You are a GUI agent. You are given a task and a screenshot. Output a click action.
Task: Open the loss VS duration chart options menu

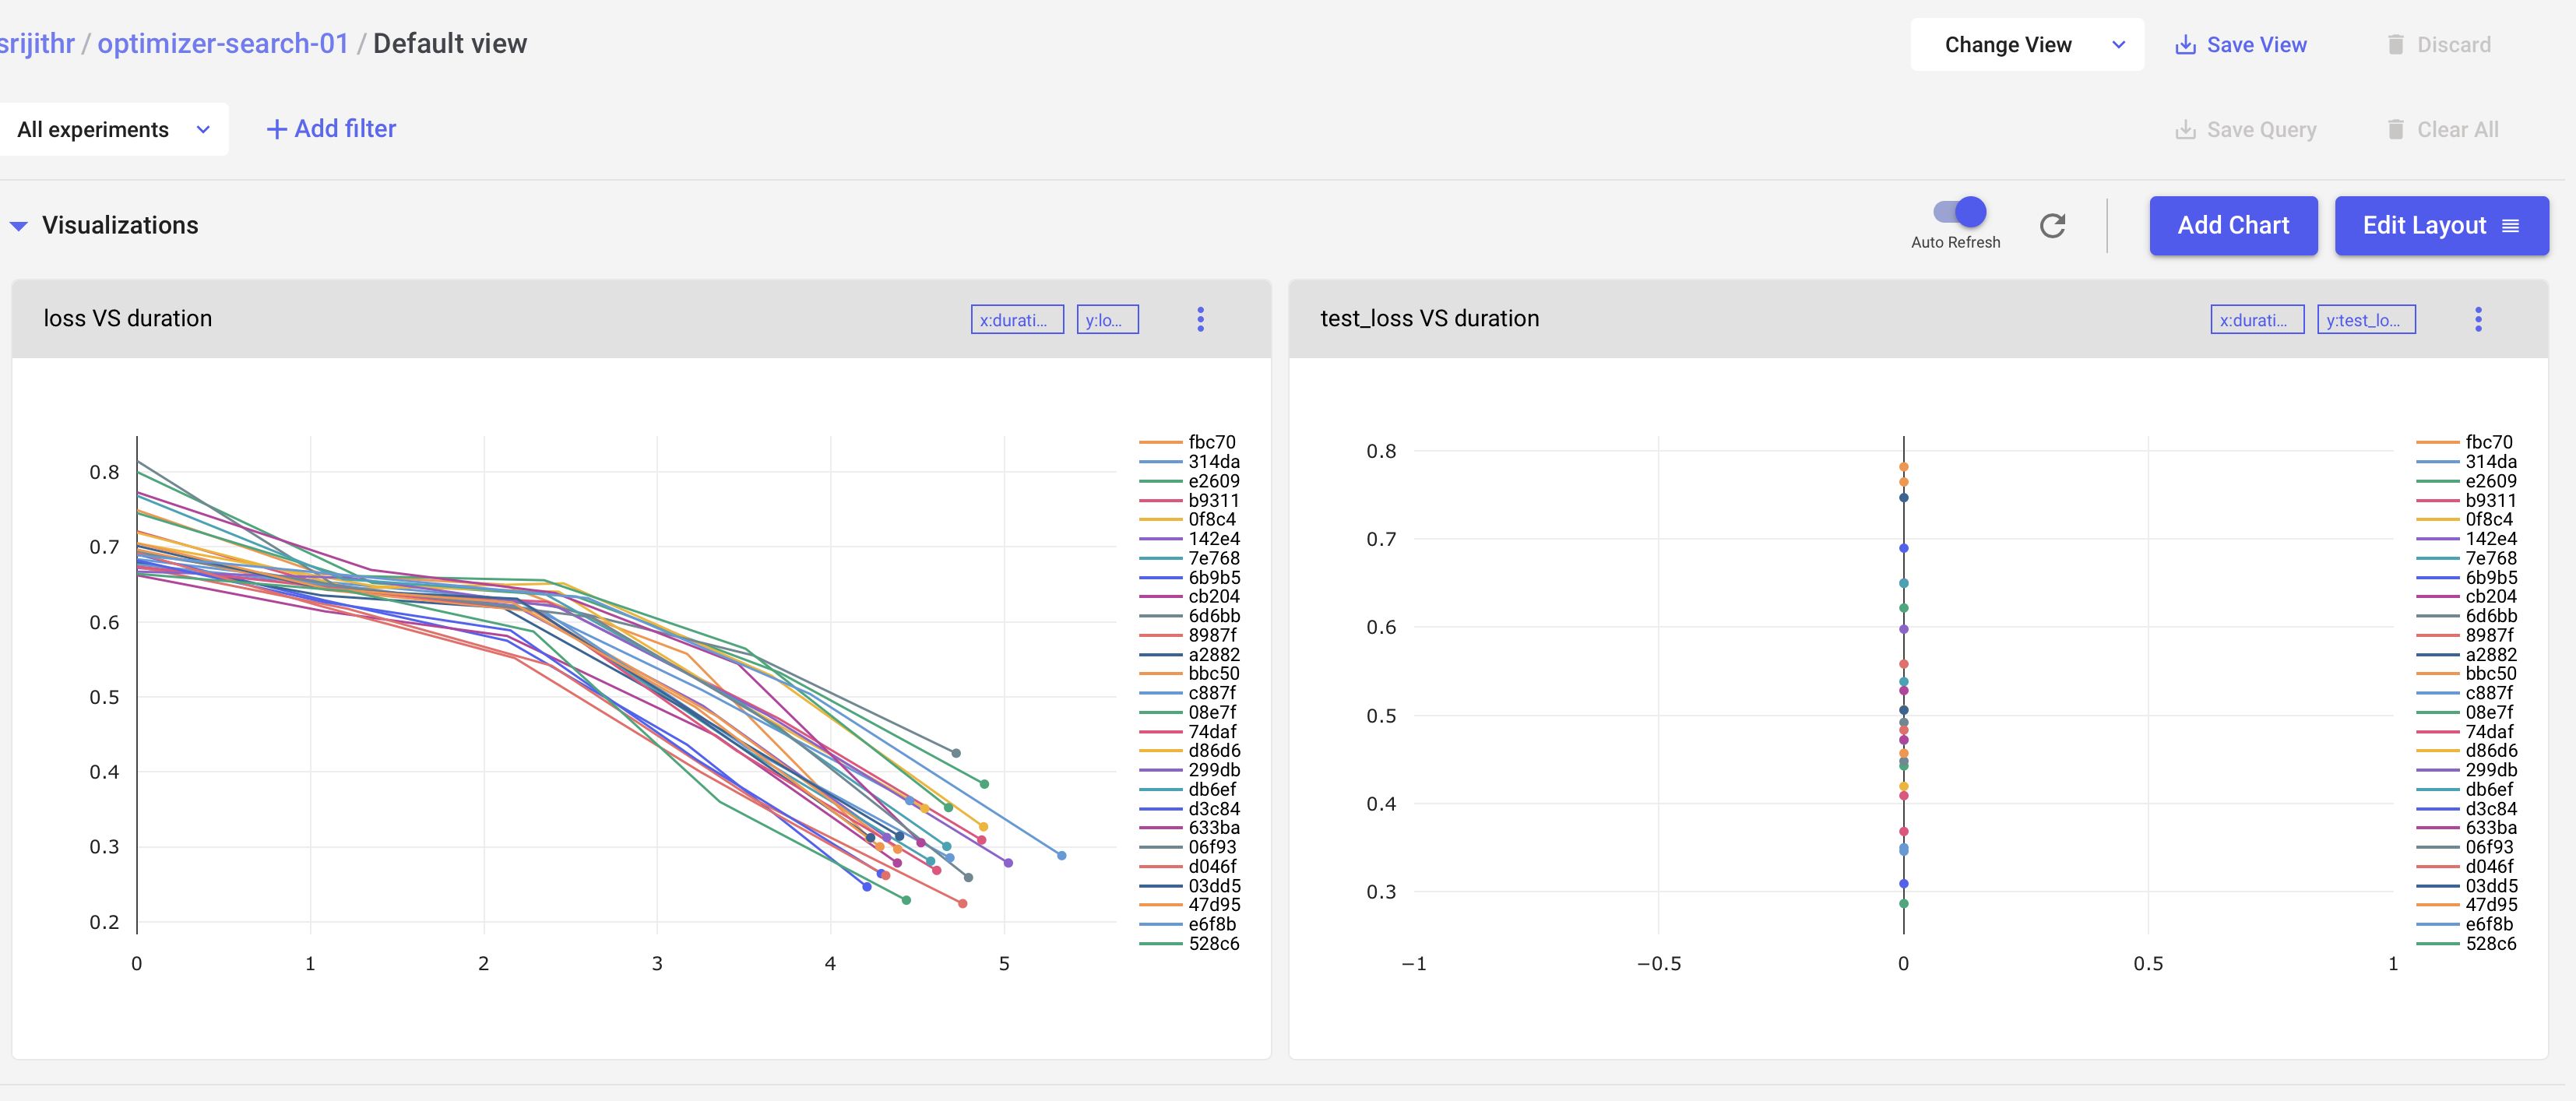pyautogui.click(x=1200, y=319)
